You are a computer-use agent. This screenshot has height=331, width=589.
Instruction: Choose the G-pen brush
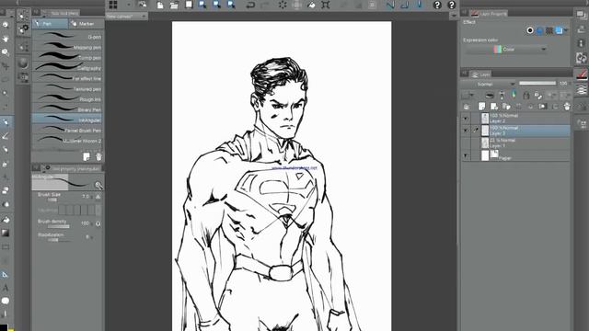67,37
